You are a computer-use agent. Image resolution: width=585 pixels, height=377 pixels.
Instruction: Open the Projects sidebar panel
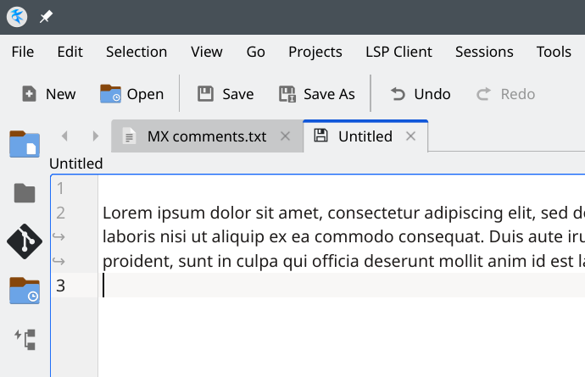[25, 291]
